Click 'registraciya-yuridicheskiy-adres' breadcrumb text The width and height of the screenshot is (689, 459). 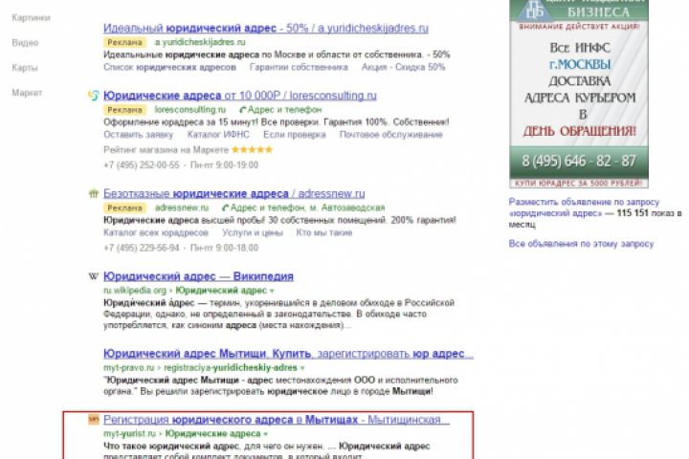click(x=231, y=367)
